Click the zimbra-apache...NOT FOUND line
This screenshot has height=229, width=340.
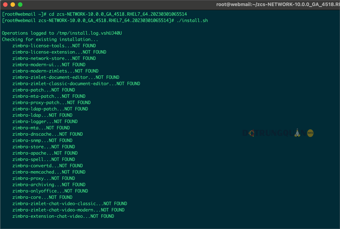[45, 153]
